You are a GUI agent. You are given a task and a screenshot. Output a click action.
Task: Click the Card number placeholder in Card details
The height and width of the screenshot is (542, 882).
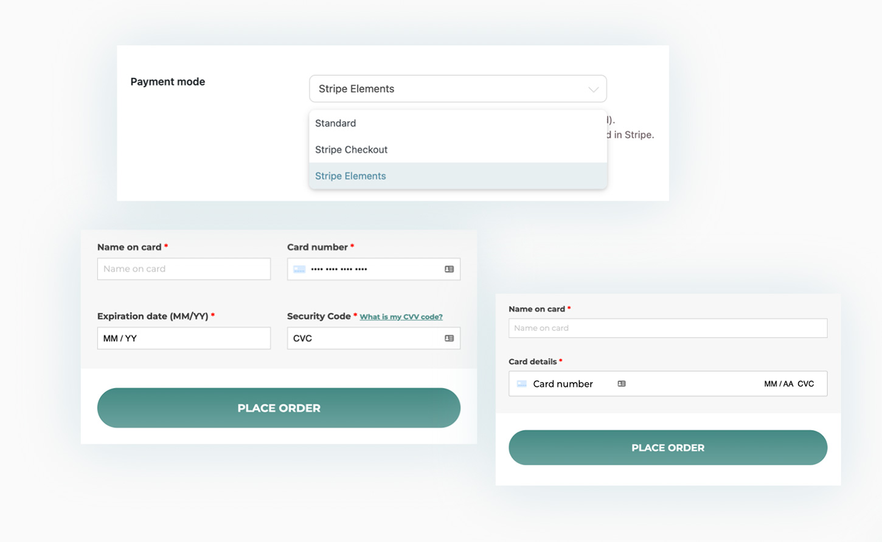(563, 384)
